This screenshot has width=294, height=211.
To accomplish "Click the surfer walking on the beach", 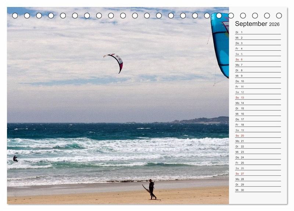I will click(151, 189).
